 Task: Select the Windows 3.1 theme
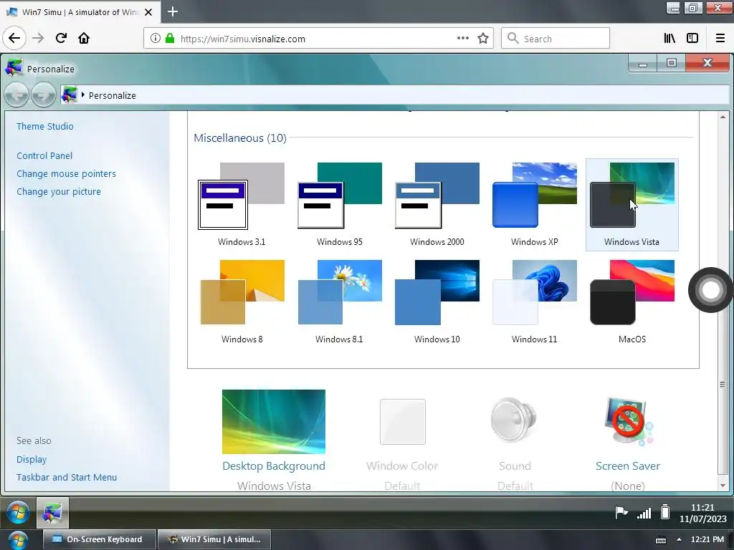242,204
